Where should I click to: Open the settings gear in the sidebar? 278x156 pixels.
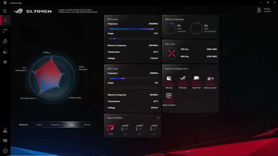pos(5,151)
